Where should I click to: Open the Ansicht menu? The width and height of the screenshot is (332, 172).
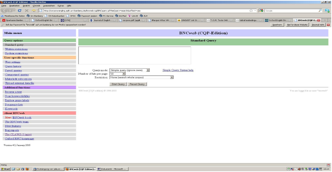pos(26,6)
